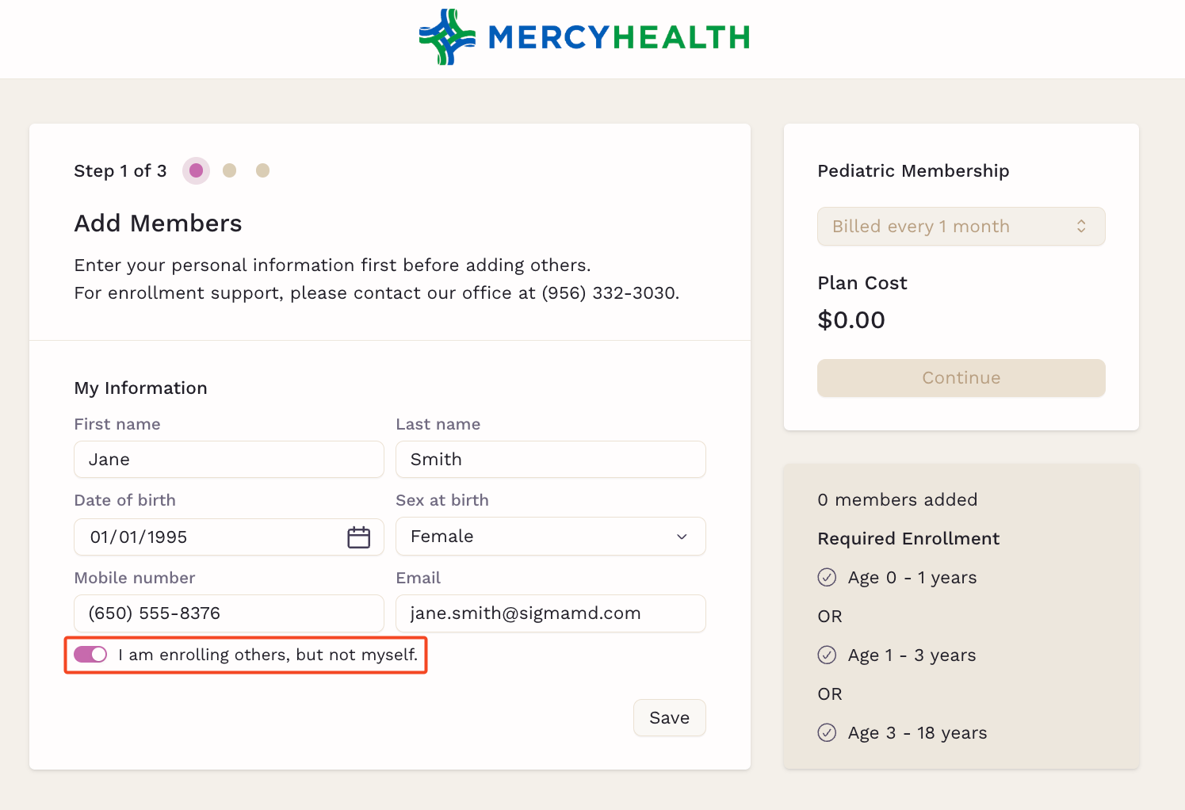The width and height of the screenshot is (1185, 810).
Task: Click the Age 1 - 3 years checkmark icon
Action: coord(827,655)
